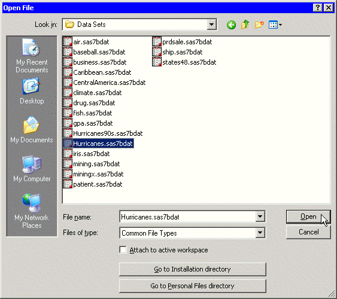Select the mining.sas7bdat file icon
The image size is (337, 299).
68,164
